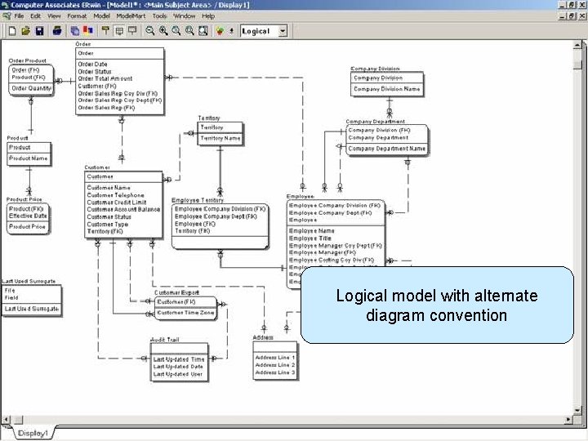Open the Model menu
This screenshot has width=588, height=441.
[x=101, y=16]
